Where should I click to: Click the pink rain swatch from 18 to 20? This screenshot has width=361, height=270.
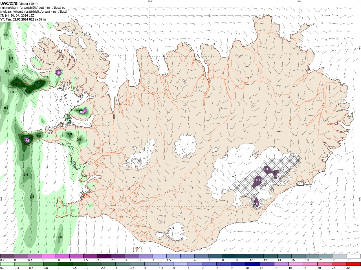coord(310,264)
